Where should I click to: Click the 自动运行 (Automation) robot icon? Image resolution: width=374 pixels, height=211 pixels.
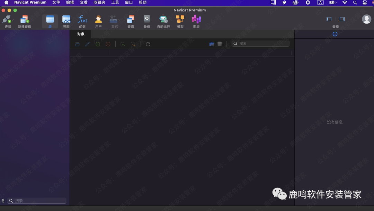(163, 19)
